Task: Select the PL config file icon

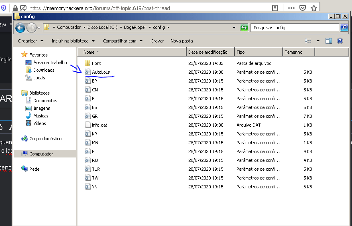Action: point(87,151)
